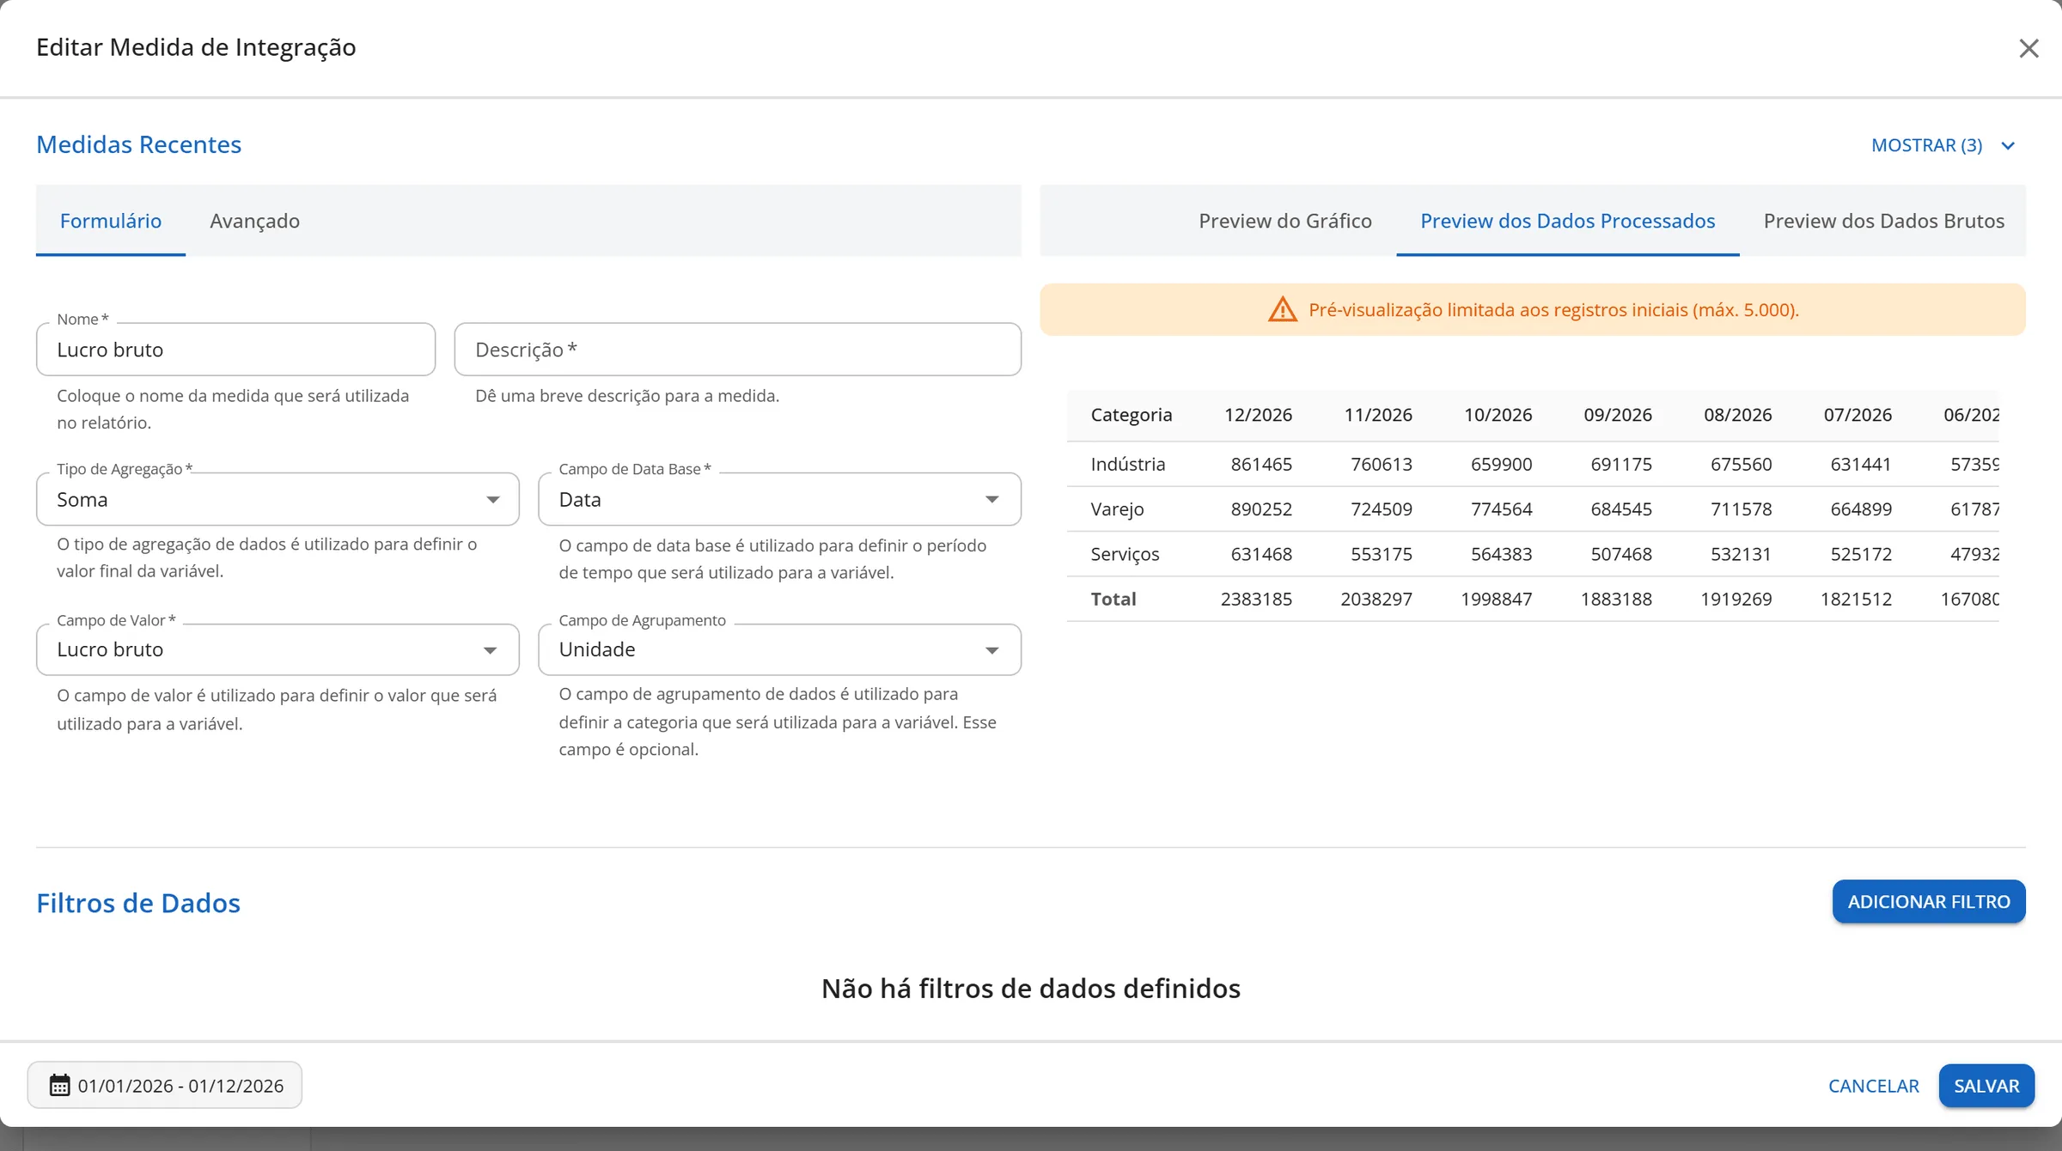Click the cell value 774564
Viewport: 2062px width, 1151px height.
(x=1501, y=509)
